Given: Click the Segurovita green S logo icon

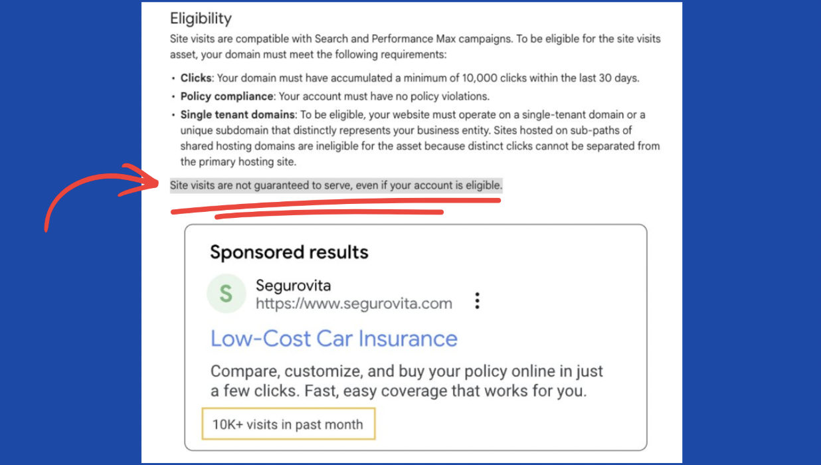Looking at the screenshot, I should tap(226, 294).
